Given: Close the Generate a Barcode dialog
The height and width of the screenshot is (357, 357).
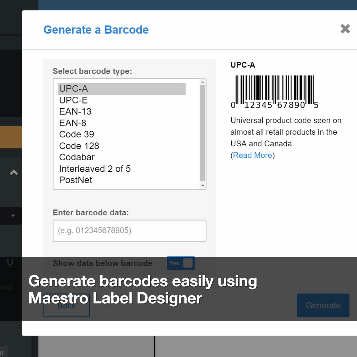Looking at the screenshot, I should click(345, 29).
